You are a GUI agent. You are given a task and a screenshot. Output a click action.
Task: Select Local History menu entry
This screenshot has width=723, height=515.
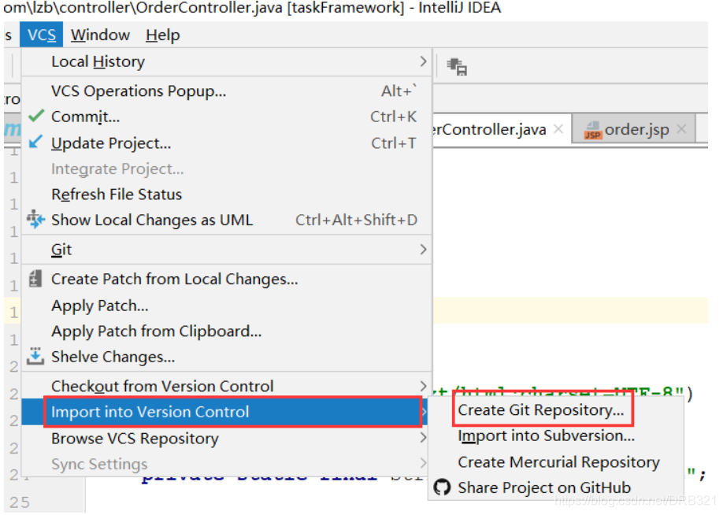226,61
